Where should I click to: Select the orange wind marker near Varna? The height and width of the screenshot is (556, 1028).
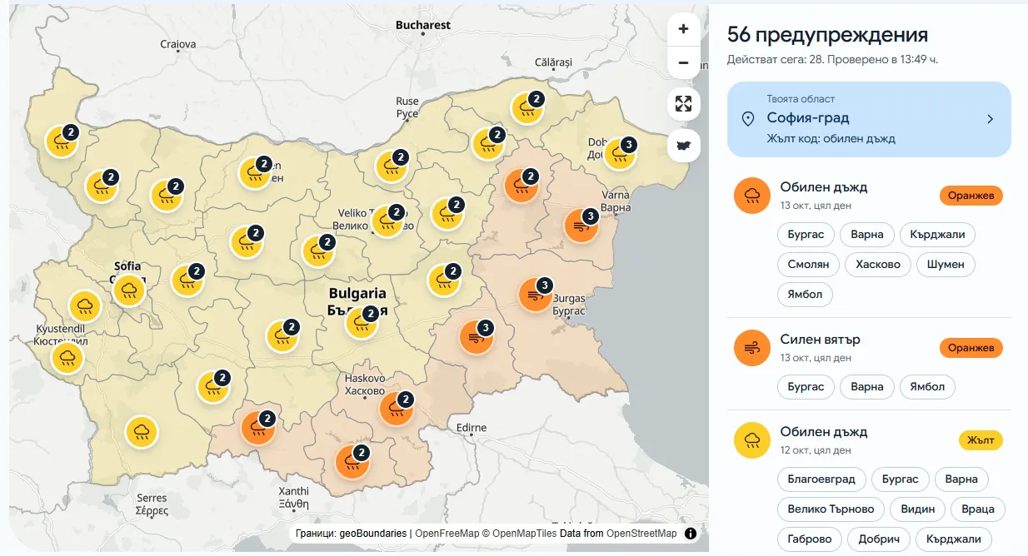pyautogui.click(x=581, y=226)
